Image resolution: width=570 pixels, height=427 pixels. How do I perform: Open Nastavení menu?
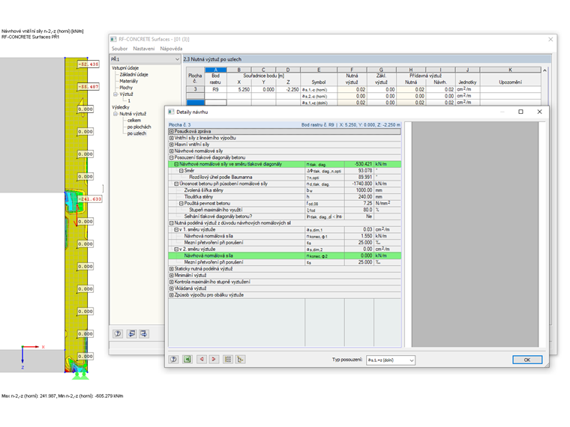[143, 49]
